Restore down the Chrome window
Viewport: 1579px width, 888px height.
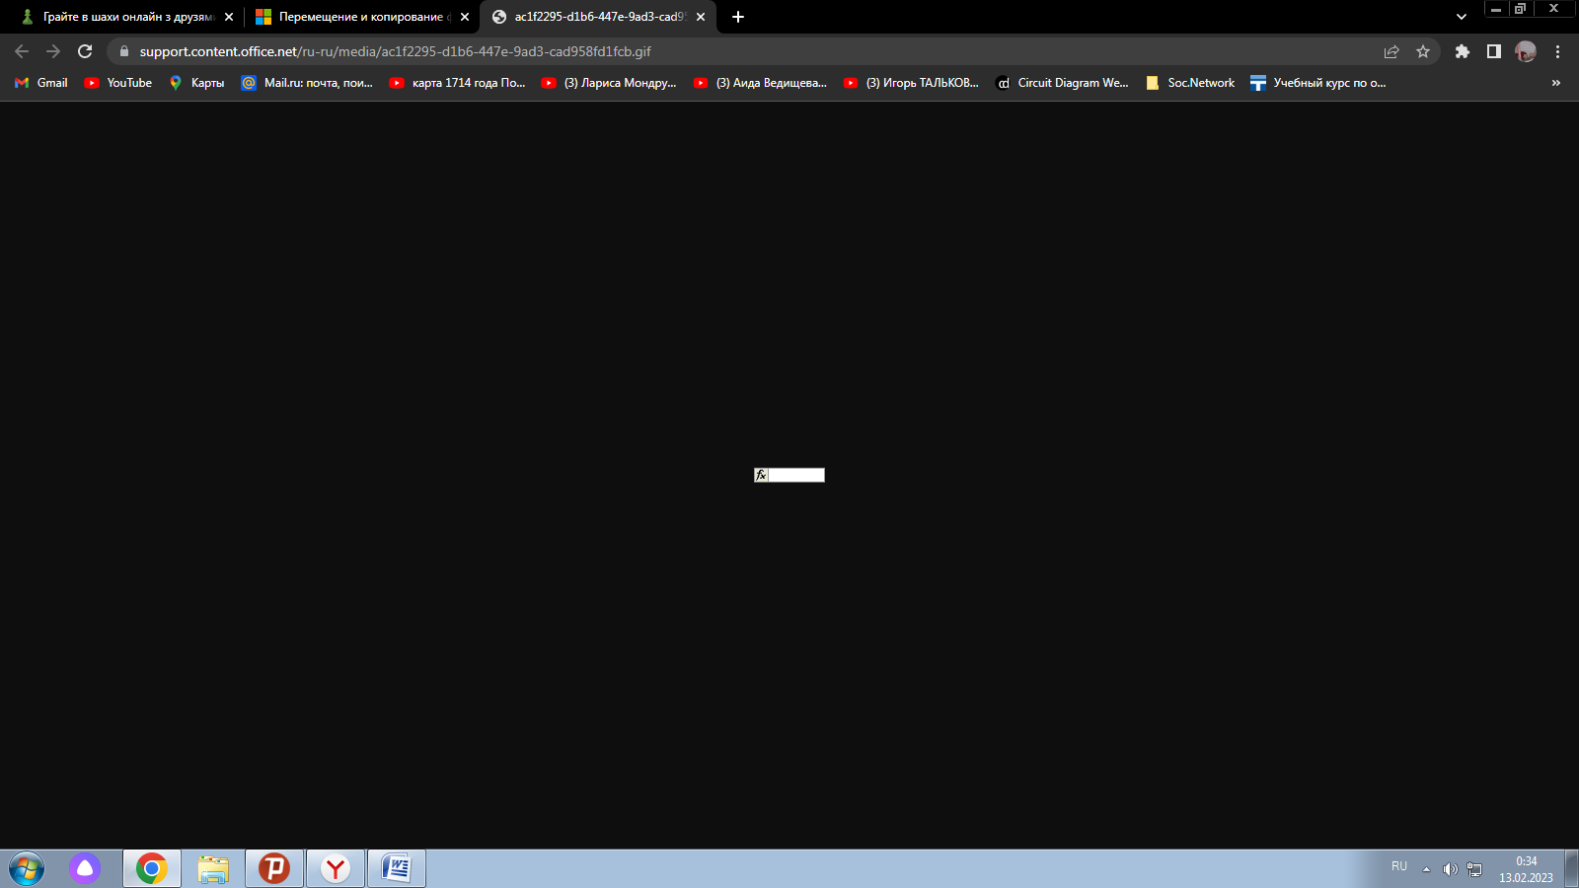(x=1520, y=9)
